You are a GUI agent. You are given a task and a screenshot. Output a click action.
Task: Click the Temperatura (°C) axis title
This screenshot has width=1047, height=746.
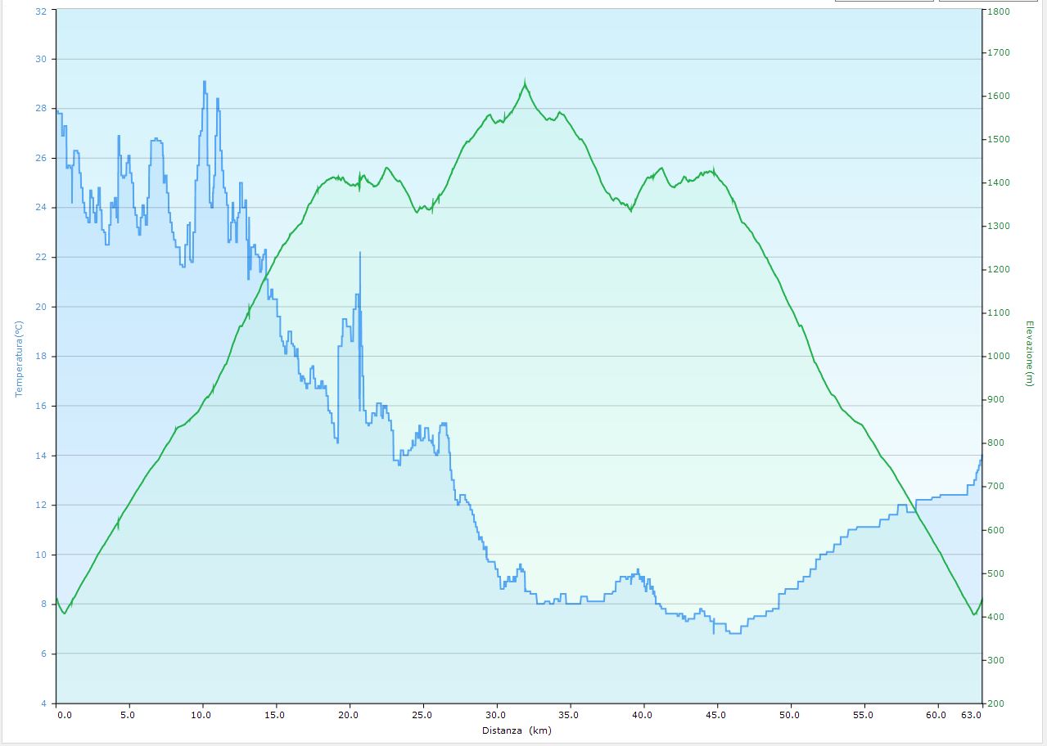18,357
